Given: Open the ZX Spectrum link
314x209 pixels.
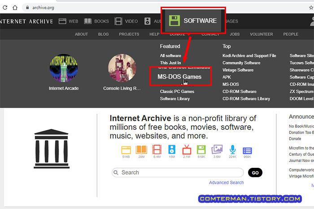Looking at the screenshot, I should 301,91.
